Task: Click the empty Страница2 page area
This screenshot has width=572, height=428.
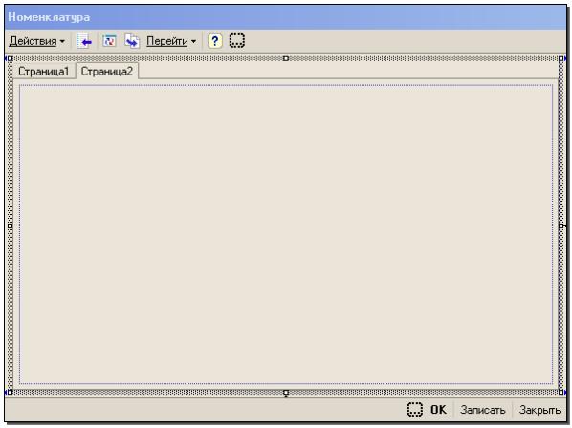Action: (286, 234)
